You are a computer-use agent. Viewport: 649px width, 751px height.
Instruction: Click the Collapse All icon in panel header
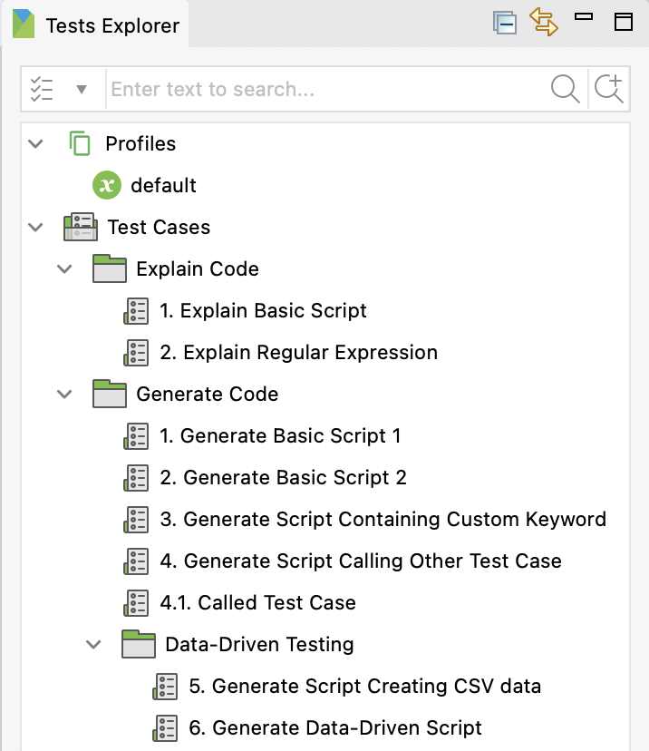coord(505,23)
